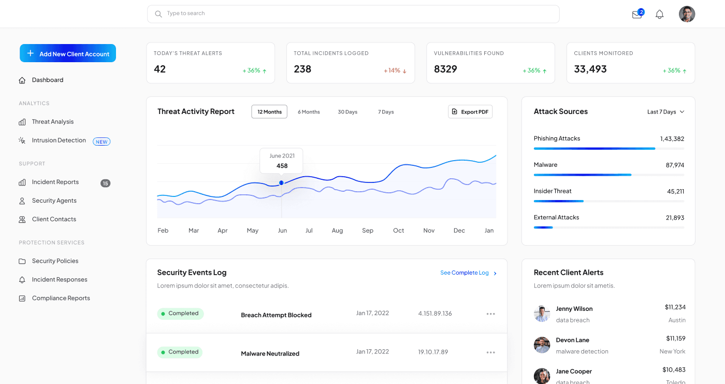The height and width of the screenshot is (384, 725).
Task: Select the 7 Days report tab
Action: coord(385,111)
